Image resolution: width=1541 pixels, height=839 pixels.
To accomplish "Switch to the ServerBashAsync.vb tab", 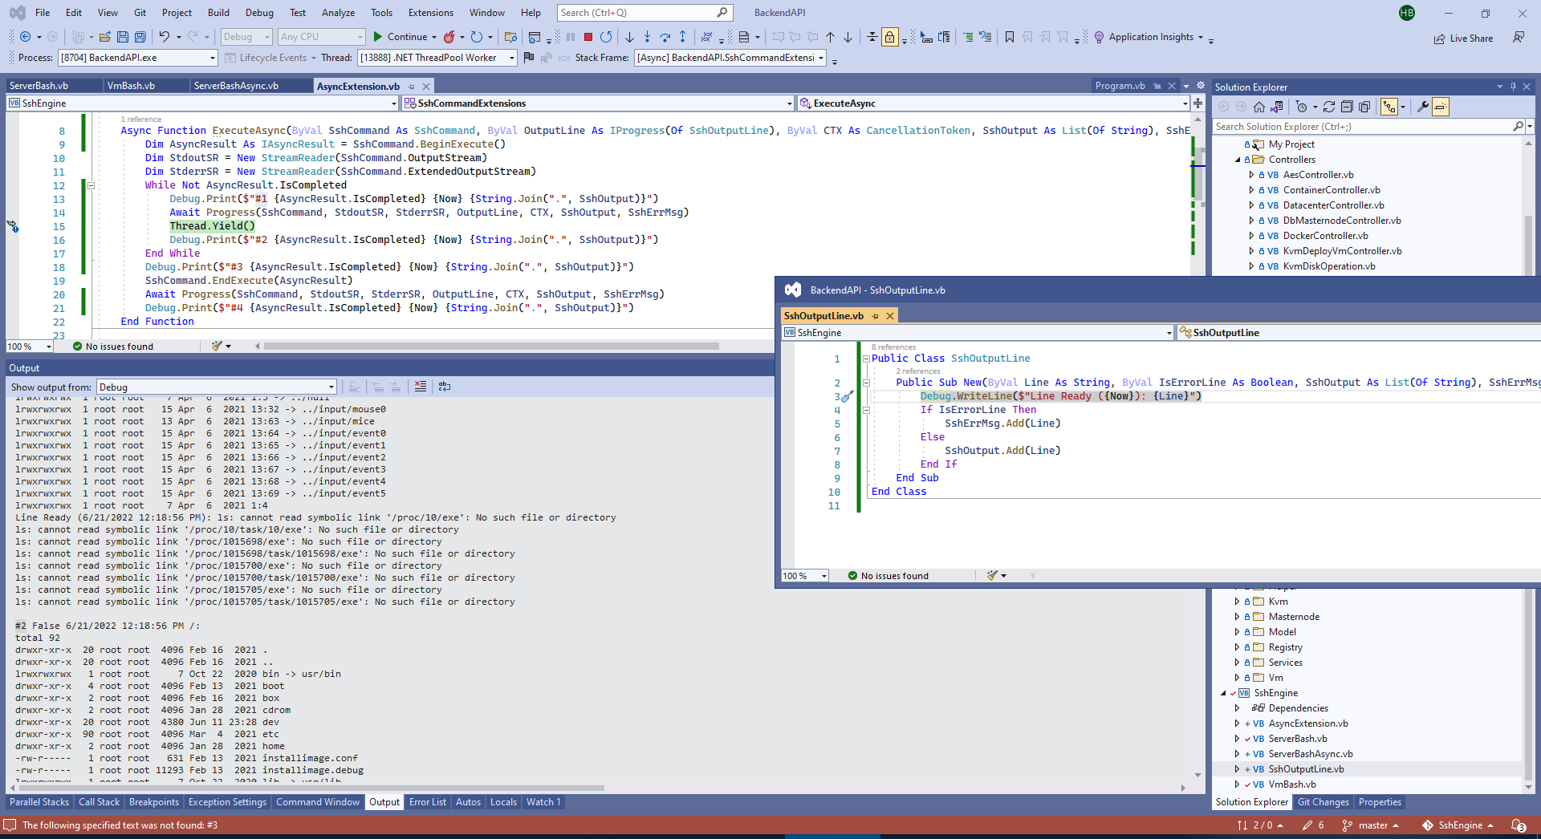I will point(236,86).
